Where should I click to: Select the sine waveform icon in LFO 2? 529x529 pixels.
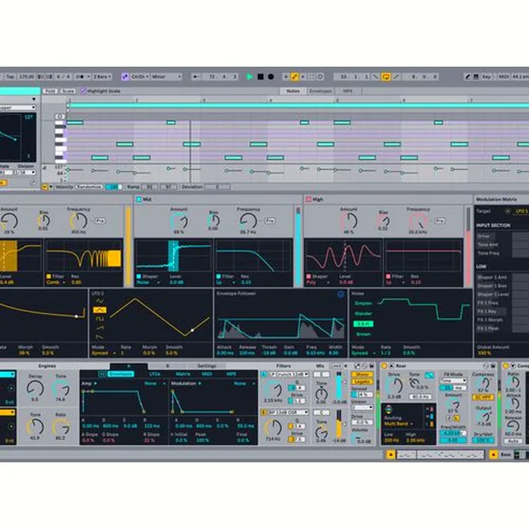coord(99,301)
